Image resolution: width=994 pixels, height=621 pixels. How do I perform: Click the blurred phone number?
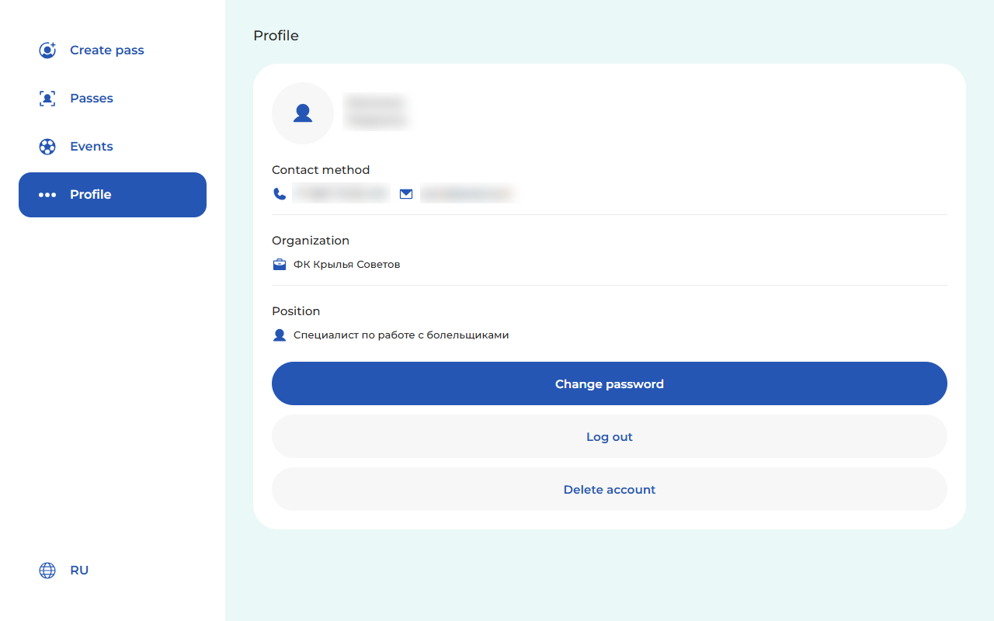click(341, 194)
